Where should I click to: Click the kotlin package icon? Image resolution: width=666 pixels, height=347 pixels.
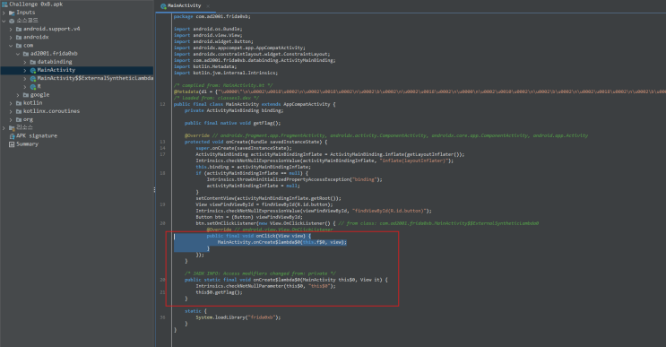(x=19, y=103)
